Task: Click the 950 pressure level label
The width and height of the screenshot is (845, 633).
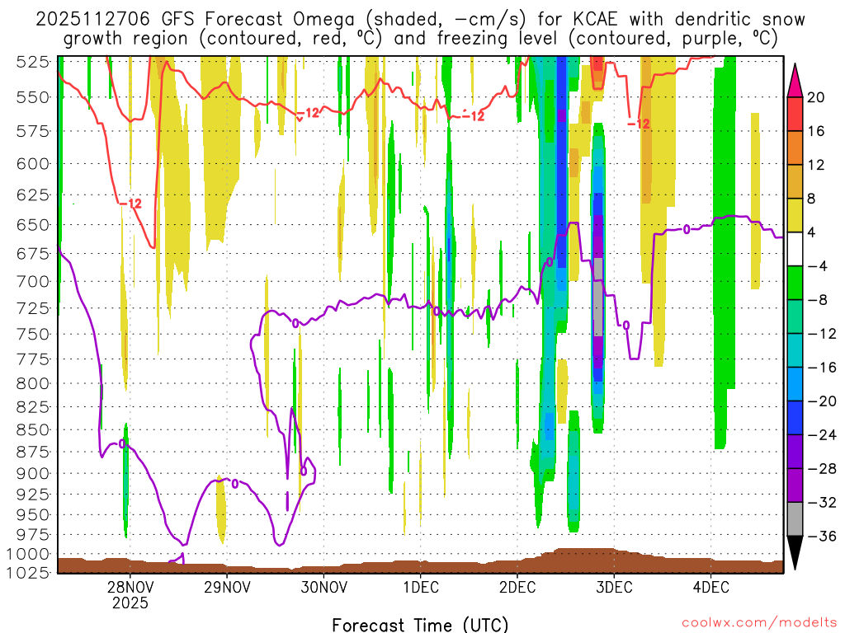Action: [33, 515]
